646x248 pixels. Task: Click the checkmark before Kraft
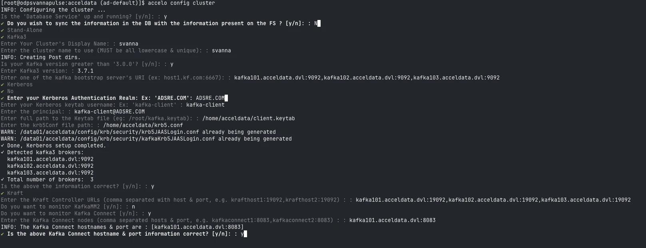(2, 193)
